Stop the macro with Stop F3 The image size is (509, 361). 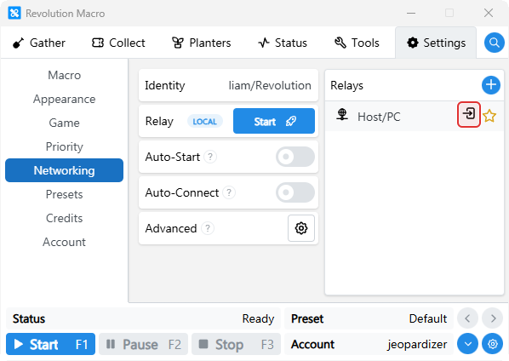236,344
